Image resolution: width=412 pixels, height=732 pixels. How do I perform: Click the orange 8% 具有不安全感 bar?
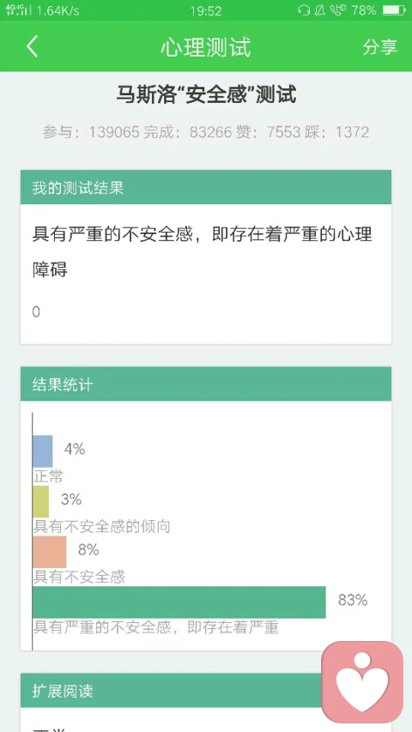[x=50, y=552]
